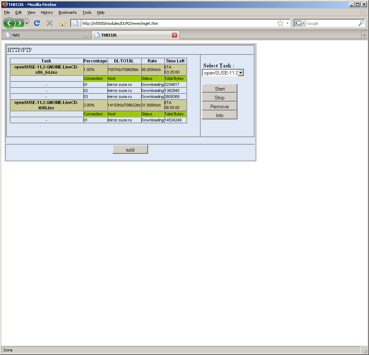Viewport: 369px width, 355px height.
Task: Click into the Google search field
Action: tap(331, 23)
